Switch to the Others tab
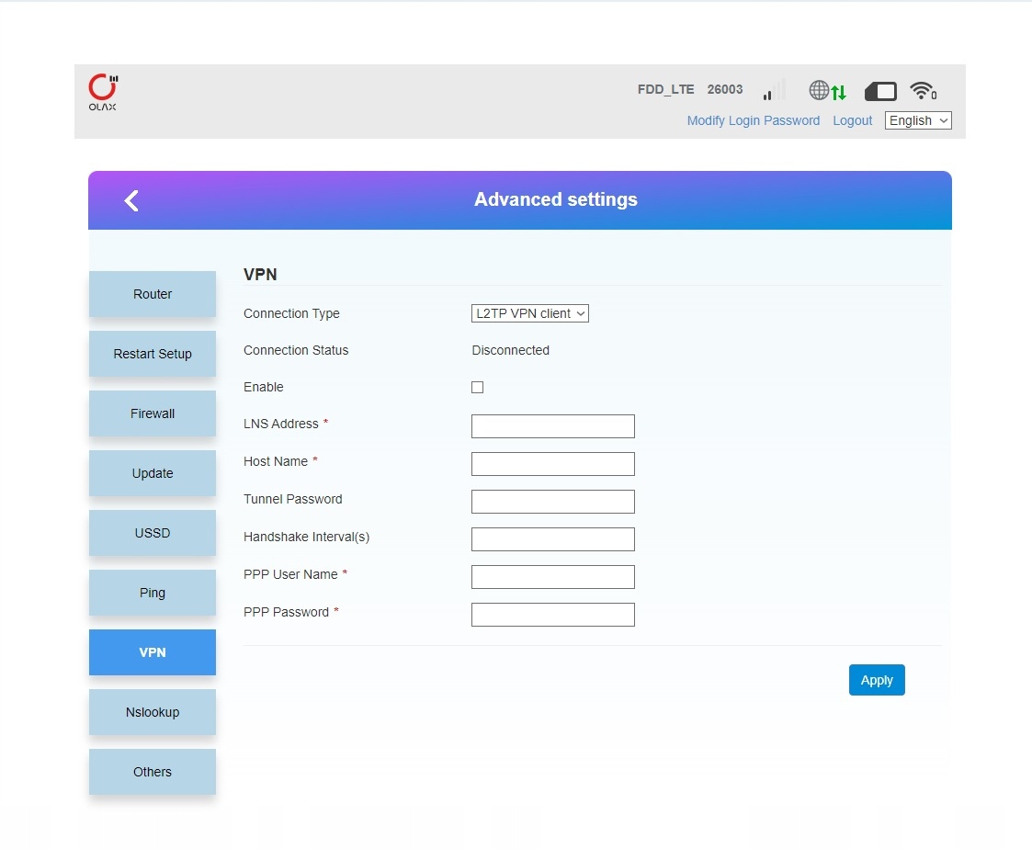Image resolution: width=1032 pixels, height=849 pixels. click(153, 772)
